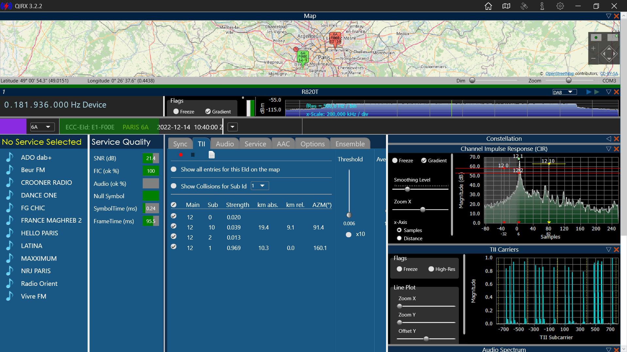Select the NRJ PARIS service
The image size is (627, 352).
pos(36,271)
